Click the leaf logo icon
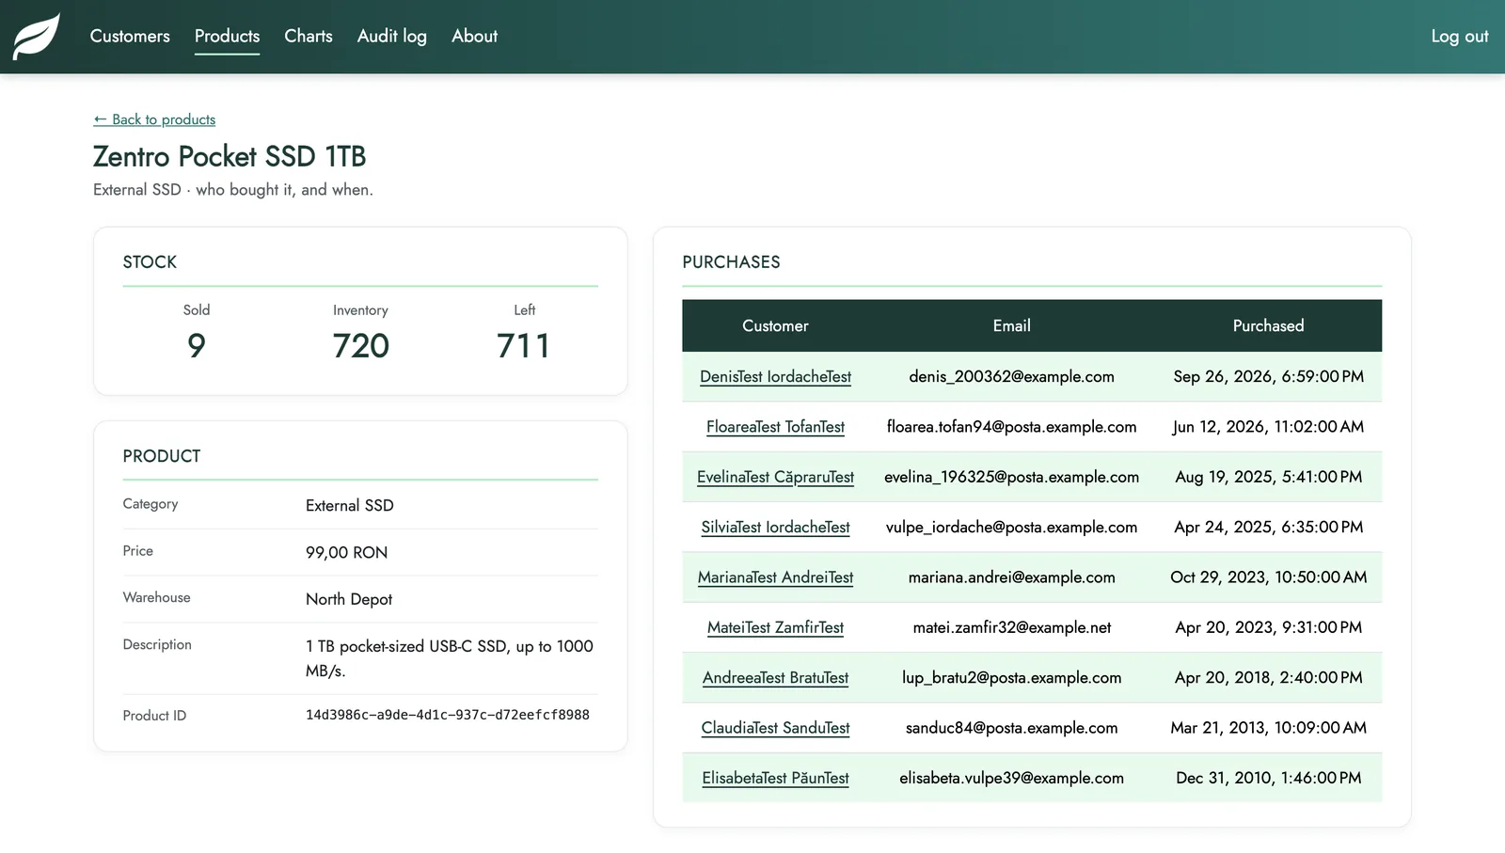Screen dimensions: 1505x853 (37, 37)
